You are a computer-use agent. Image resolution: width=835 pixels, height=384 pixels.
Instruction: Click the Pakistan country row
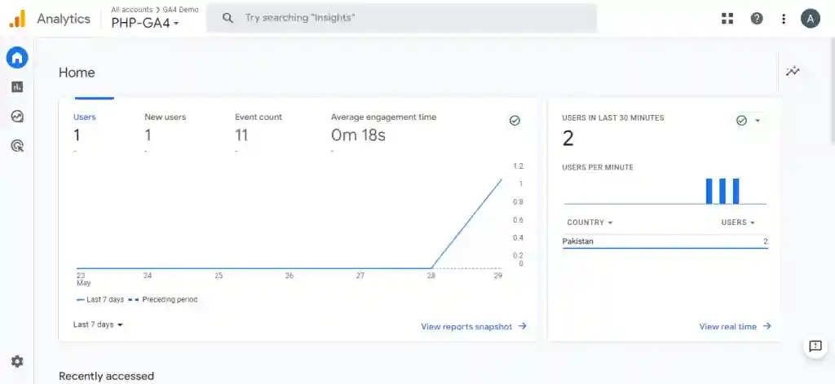(x=665, y=241)
